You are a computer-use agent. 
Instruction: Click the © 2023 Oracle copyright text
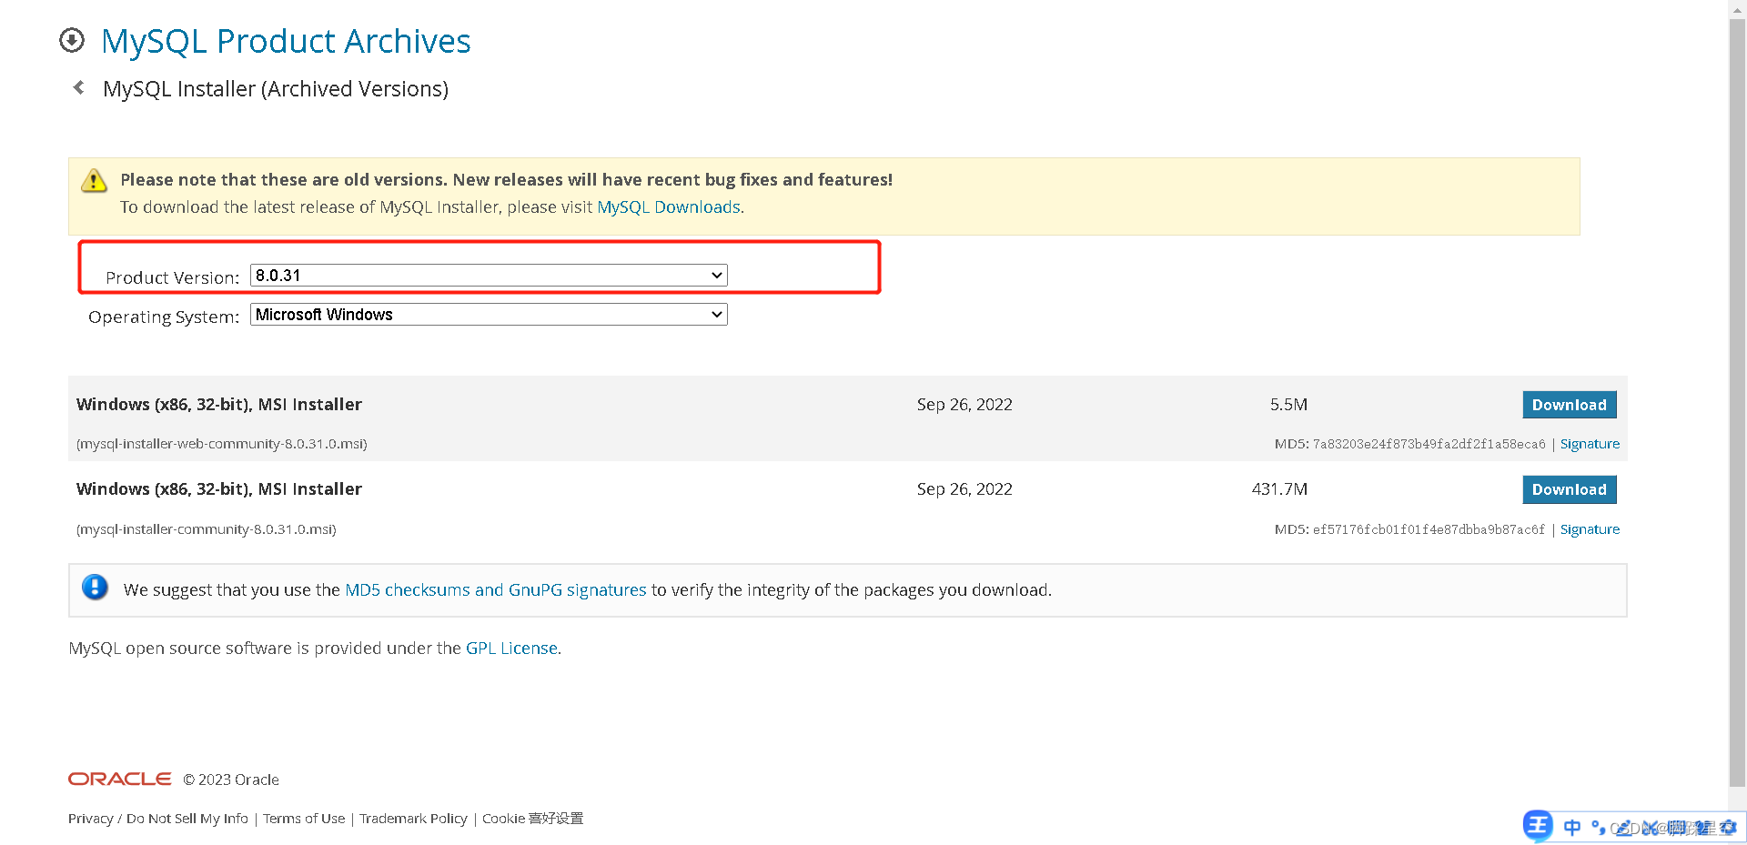231,780
